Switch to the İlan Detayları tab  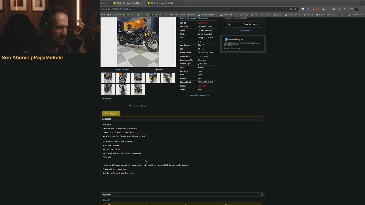[x=111, y=114]
